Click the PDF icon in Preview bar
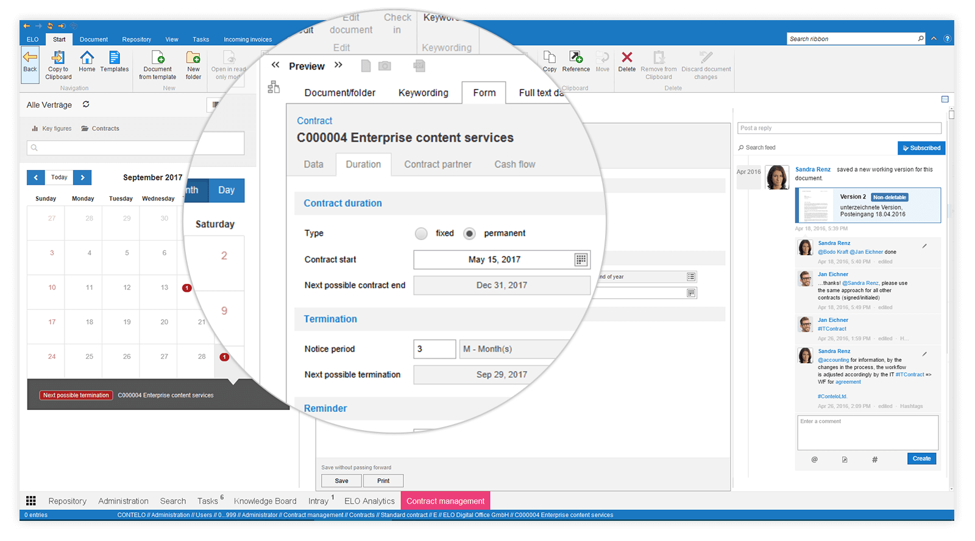975x541 pixels. [419, 66]
